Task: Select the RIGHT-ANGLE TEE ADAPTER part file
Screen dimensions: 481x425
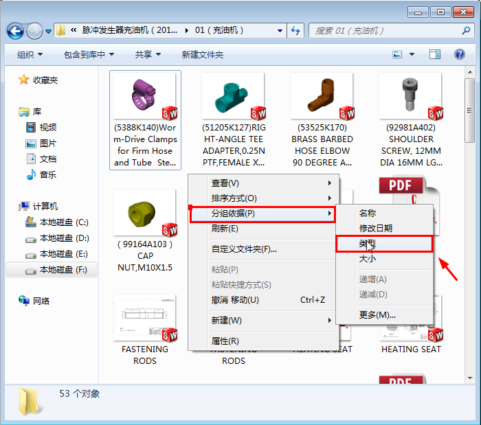Action: [x=234, y=120]
